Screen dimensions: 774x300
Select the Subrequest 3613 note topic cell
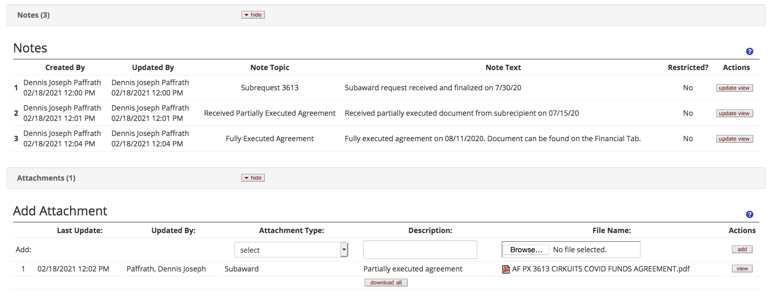[270, 88]
